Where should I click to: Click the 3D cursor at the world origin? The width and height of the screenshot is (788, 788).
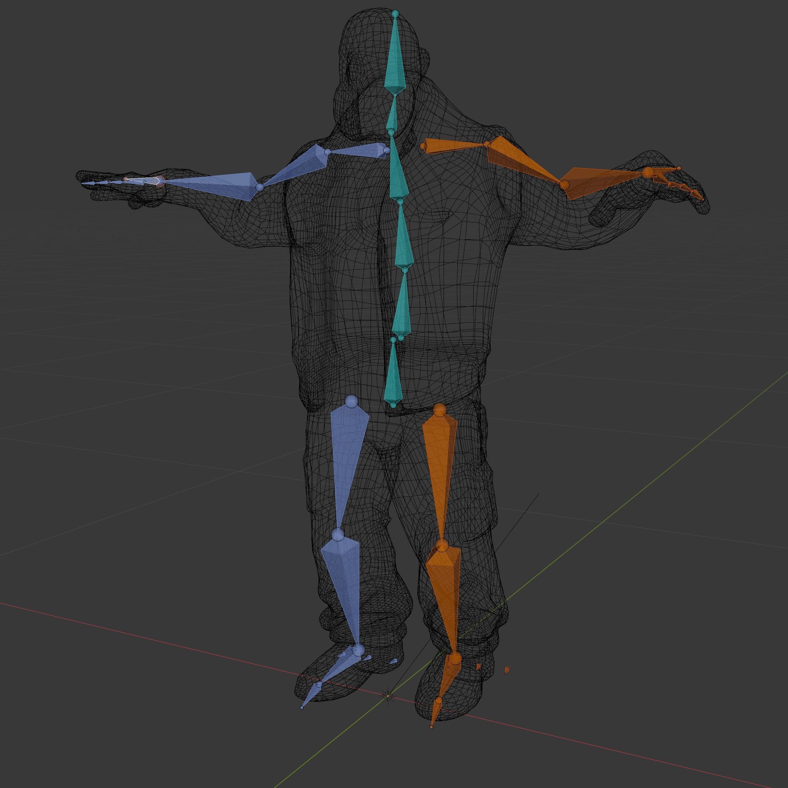pos(387,696)
